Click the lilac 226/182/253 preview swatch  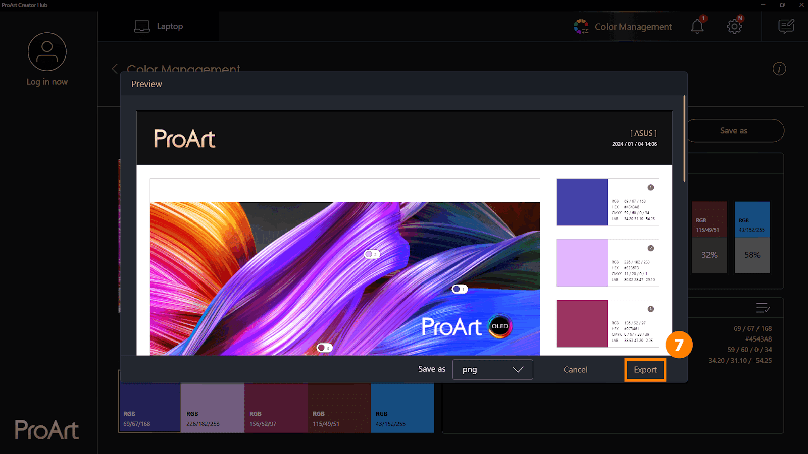coord(582,263)
